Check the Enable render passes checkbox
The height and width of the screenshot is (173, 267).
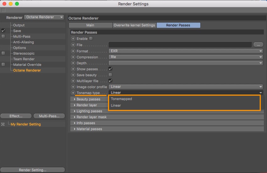point(91,39)
